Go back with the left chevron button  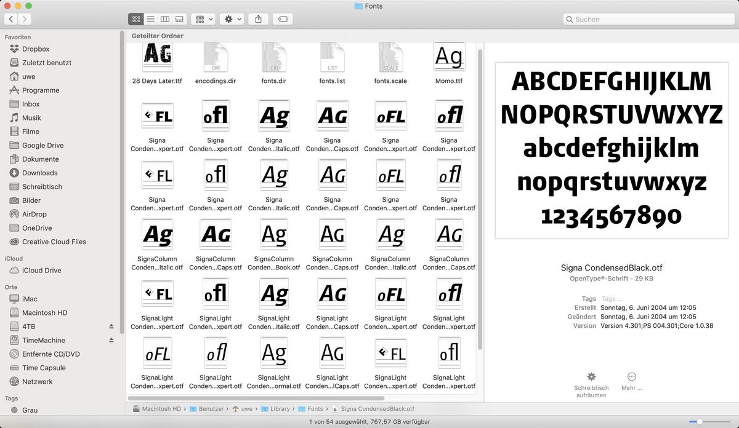[x=12, y=19]
